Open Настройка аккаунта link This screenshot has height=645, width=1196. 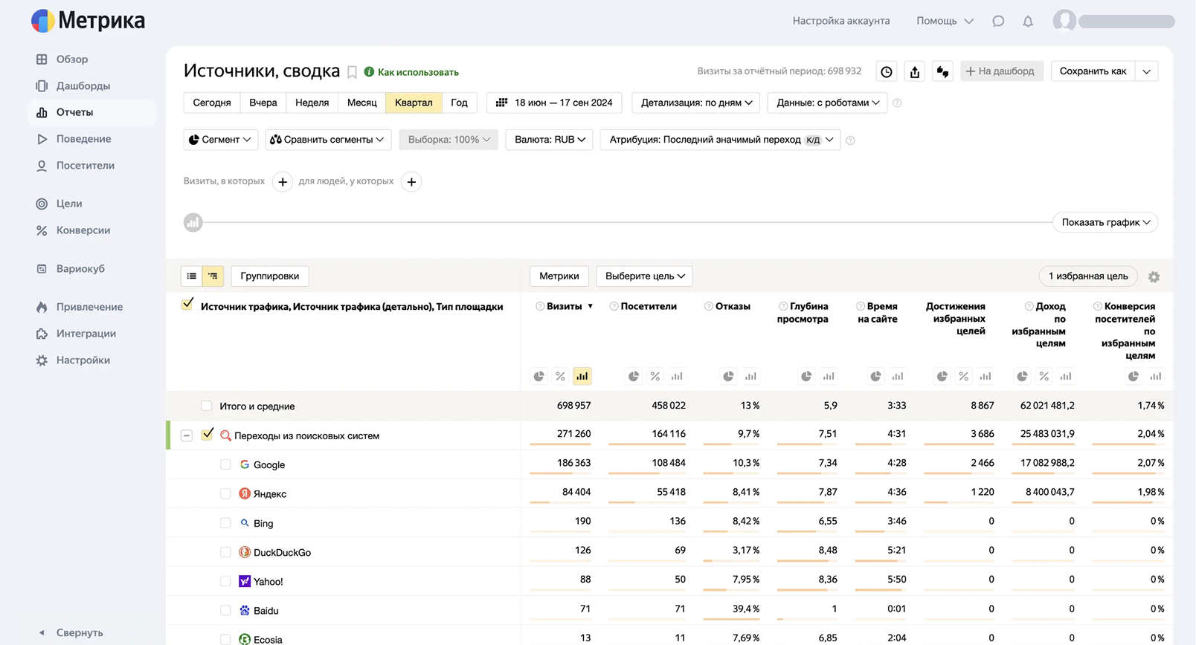(841, 21)
